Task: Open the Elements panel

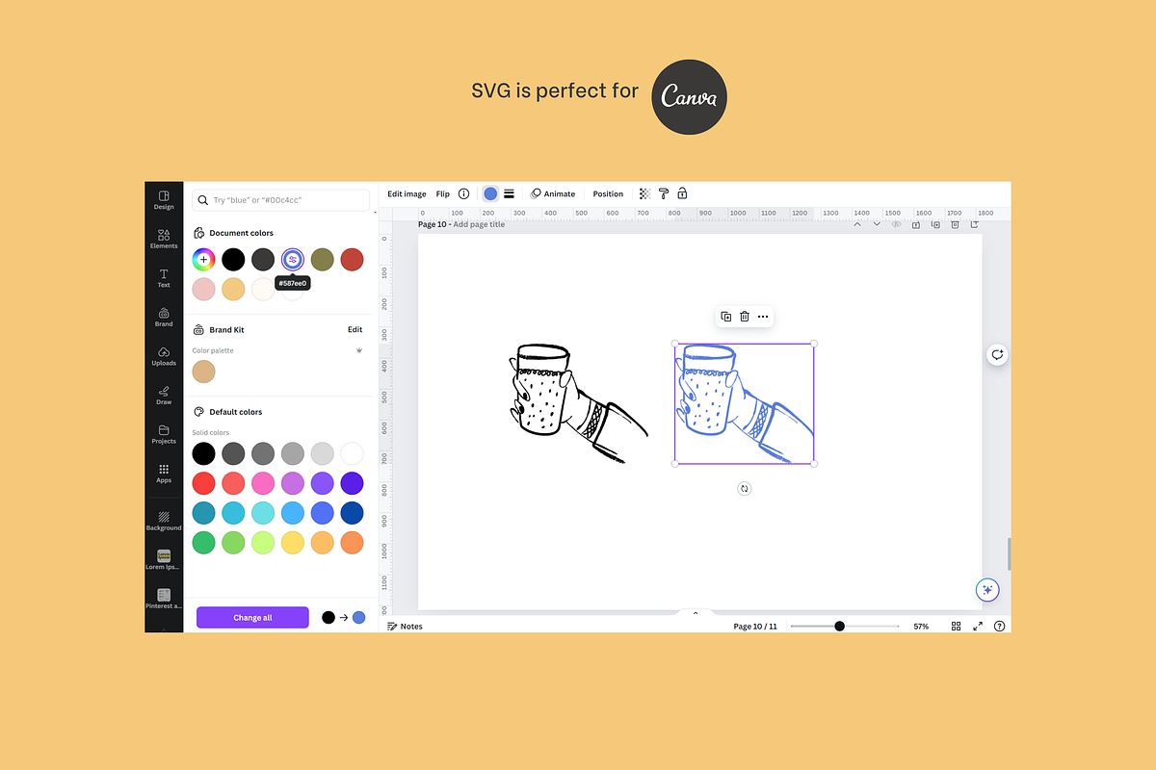Action: (164, 239)
